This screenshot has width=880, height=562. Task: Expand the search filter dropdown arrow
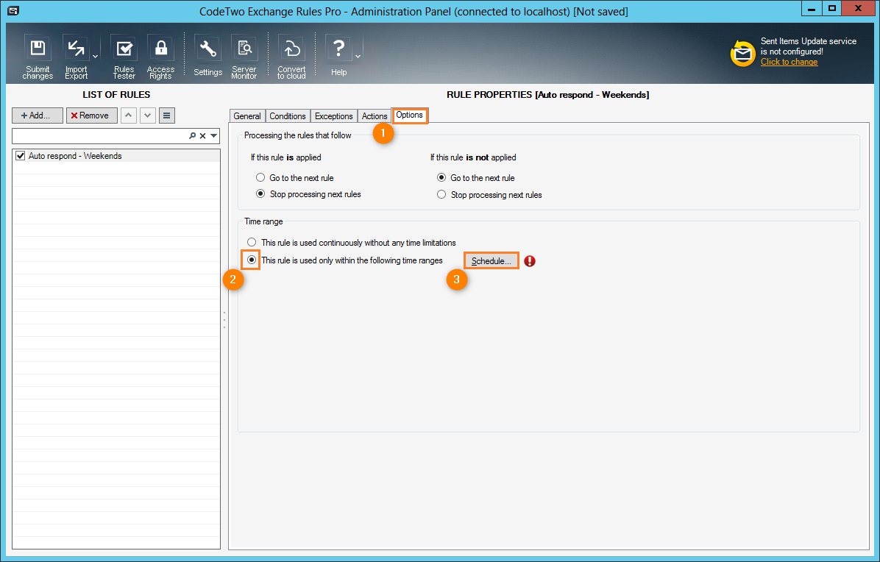(214, 136)
